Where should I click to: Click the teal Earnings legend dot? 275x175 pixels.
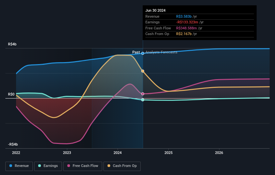40,166
